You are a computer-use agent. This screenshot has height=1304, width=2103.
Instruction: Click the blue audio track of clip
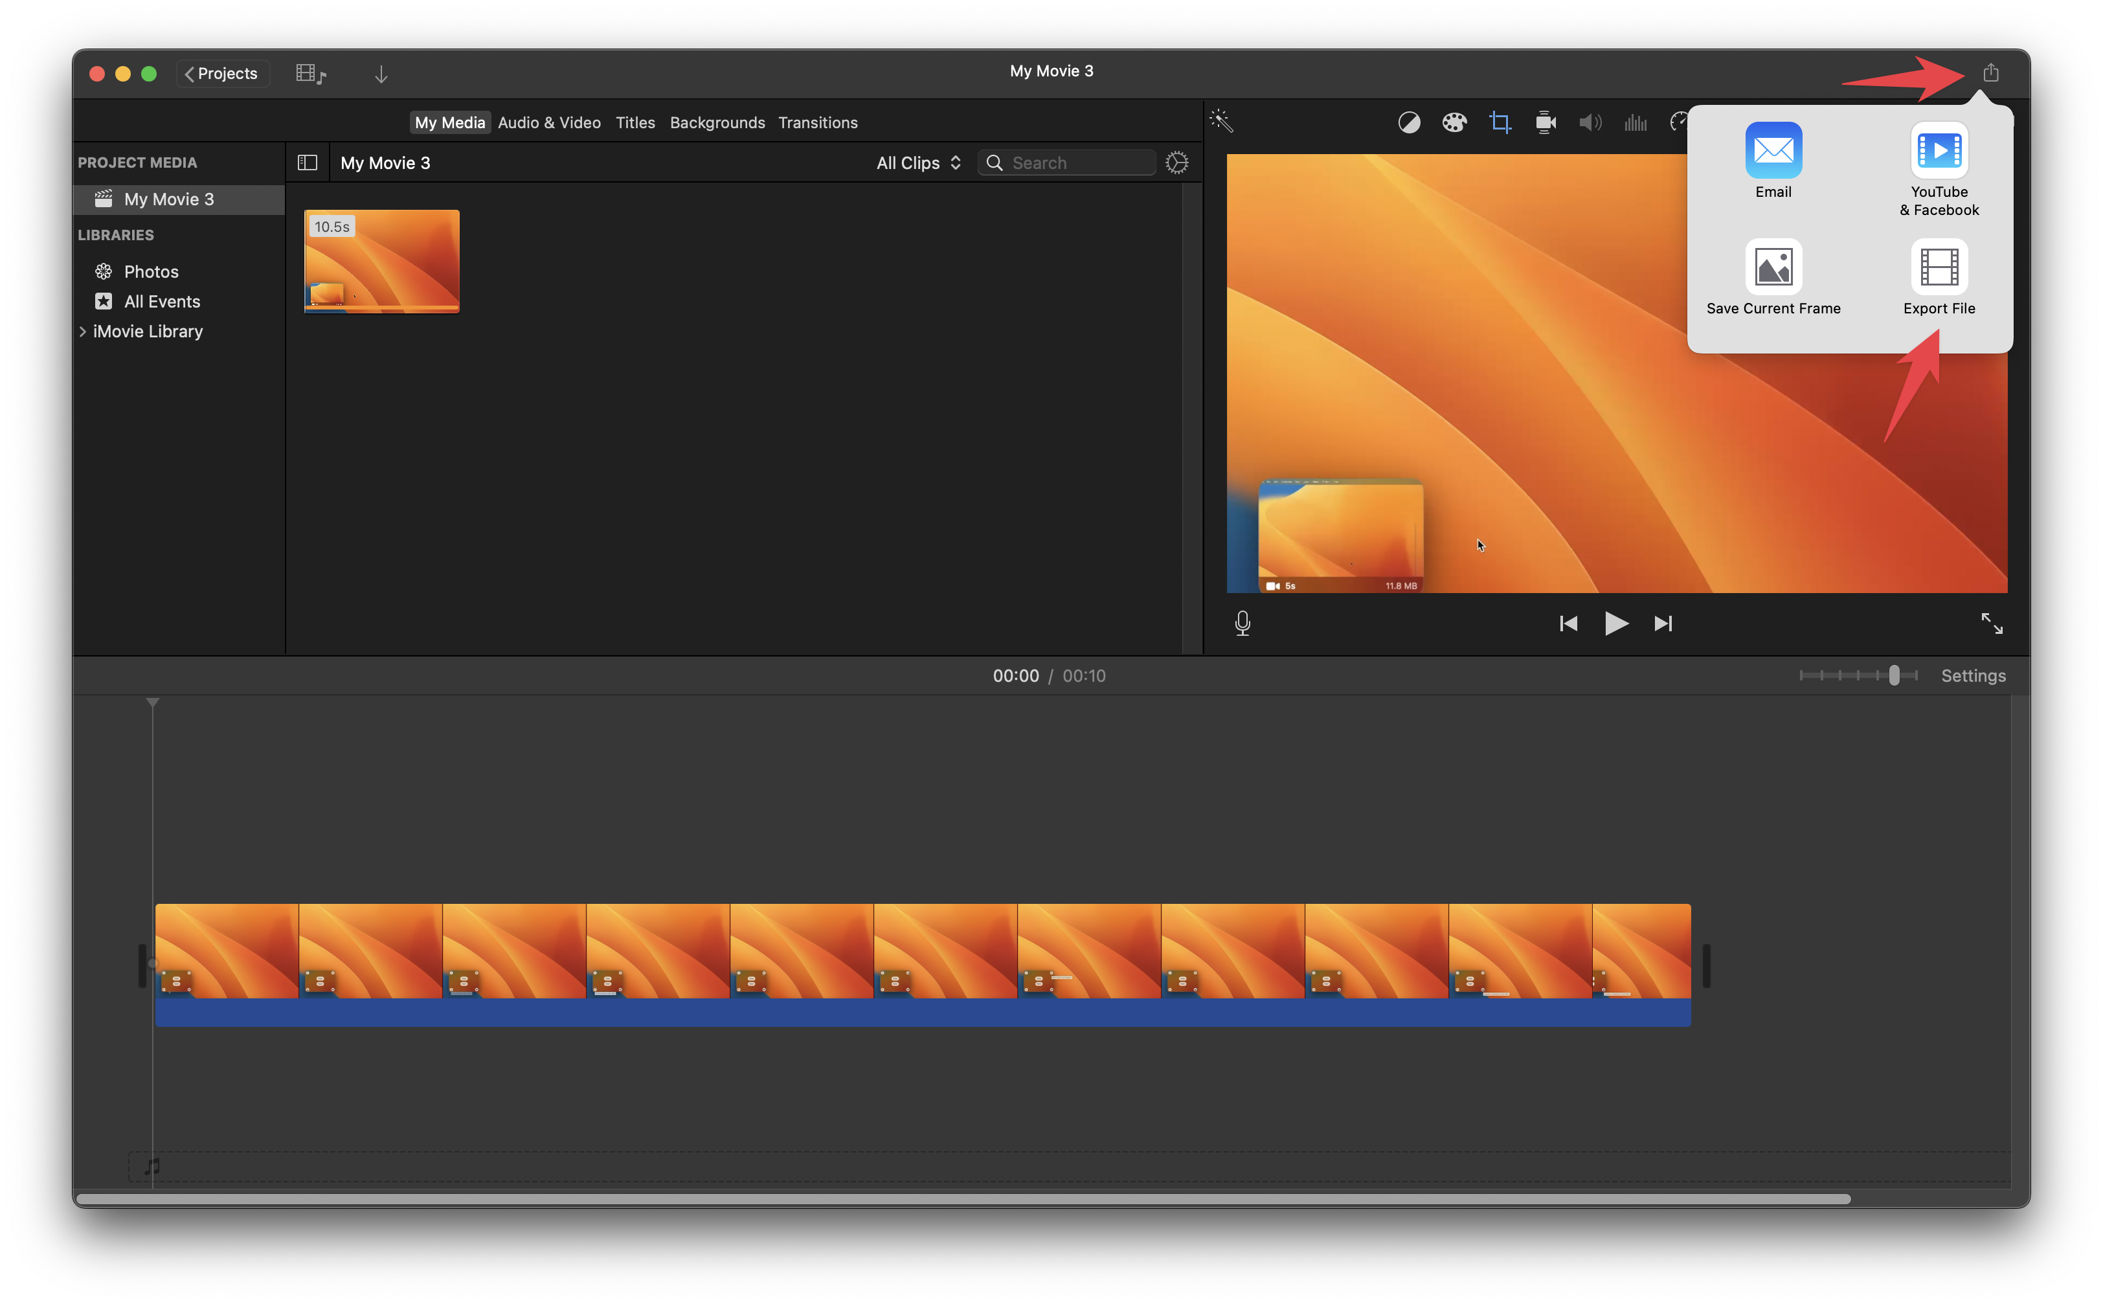[x=923, y=1013]
